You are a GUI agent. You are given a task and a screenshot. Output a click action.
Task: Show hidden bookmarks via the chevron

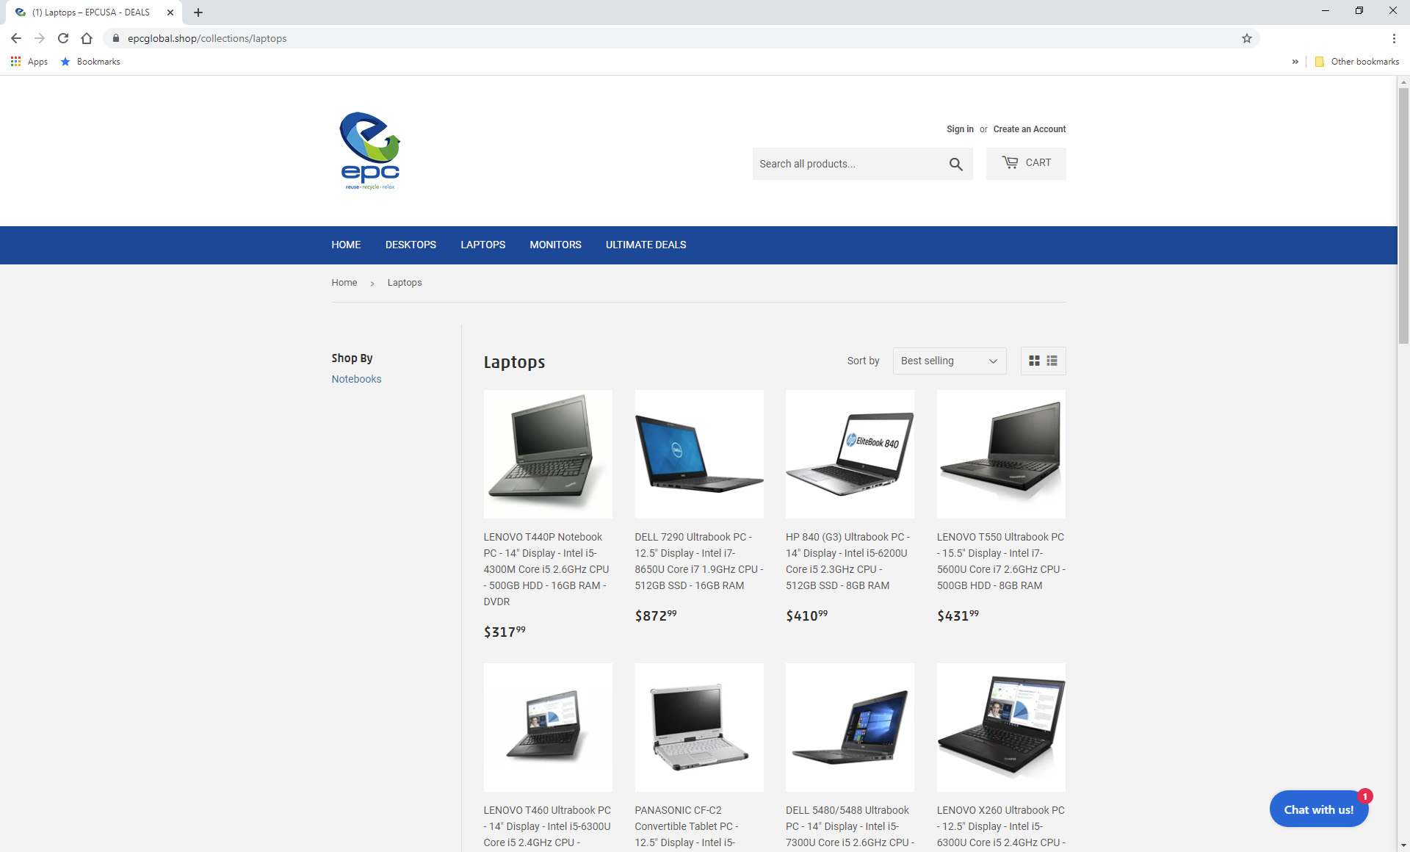[1295, 62]
